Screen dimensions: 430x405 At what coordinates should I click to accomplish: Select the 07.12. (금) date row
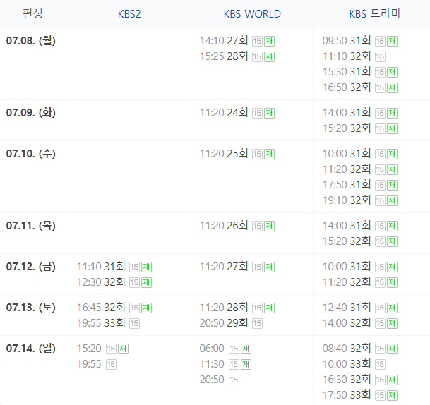31,267
